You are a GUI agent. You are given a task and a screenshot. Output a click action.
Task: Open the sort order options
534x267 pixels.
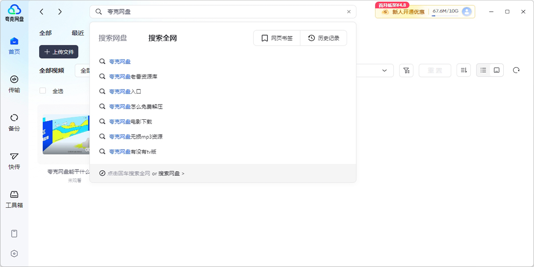(x=464, y=70)
